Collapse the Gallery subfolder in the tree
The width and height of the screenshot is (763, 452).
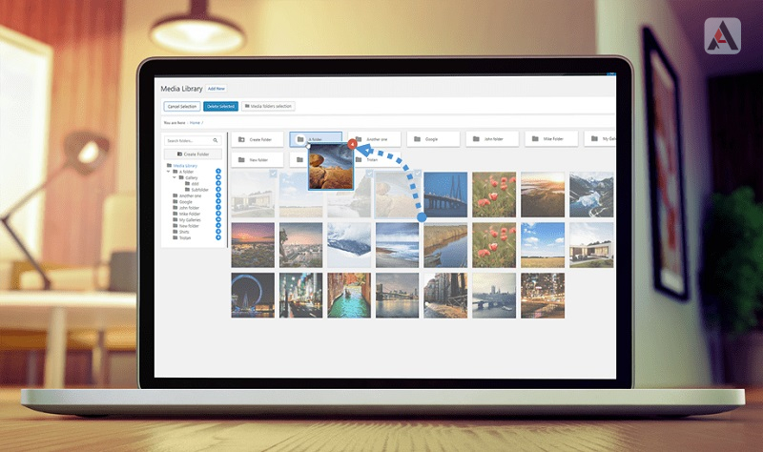point(175,177)
